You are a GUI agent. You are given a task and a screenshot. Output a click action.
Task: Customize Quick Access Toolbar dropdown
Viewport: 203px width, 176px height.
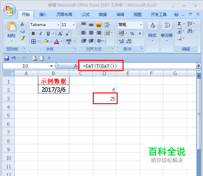click(x=49, y=58)
